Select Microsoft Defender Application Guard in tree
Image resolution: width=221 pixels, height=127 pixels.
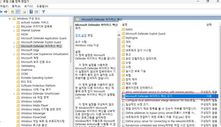(x=44, y=38)
